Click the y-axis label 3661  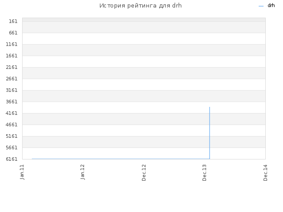[11, 102]
